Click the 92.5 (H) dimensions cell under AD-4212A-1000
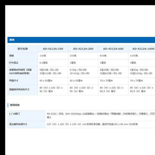Viewport: 155px width, 155px height. coord(142,90)
